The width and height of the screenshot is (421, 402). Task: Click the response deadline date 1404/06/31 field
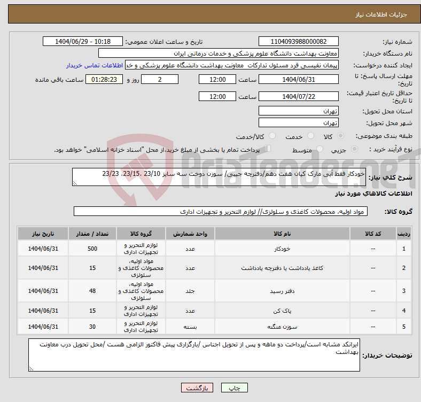coord(298,79)
